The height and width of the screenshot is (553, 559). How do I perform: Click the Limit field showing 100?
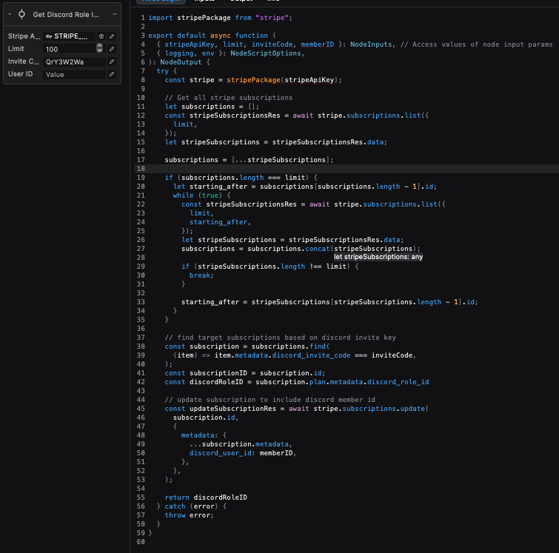coord(70,49)
